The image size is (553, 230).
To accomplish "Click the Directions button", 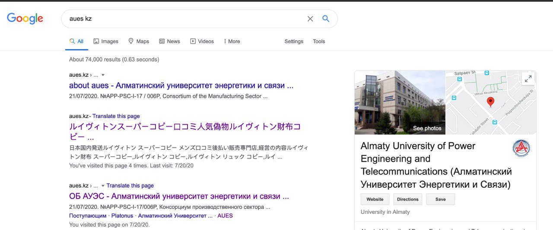I will pyautogui.click(x=408, y=199).
